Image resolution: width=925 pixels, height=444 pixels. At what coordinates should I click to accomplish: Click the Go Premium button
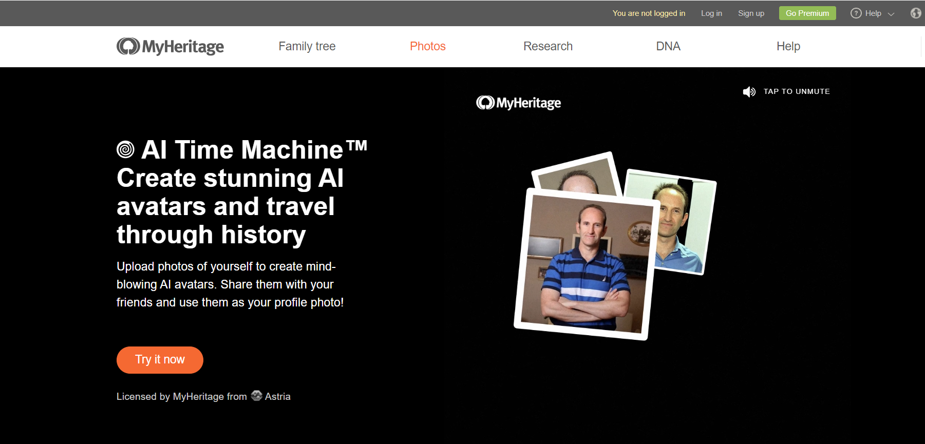click(807, 13)
